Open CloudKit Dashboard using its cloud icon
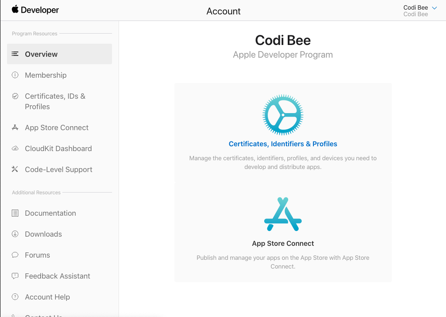Viewport: 446px width, 317px height. (15, 148)
